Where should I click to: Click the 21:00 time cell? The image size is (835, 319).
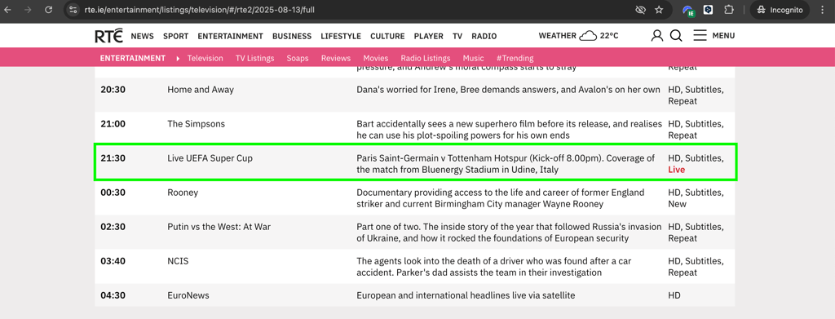(x=113, y=123)
